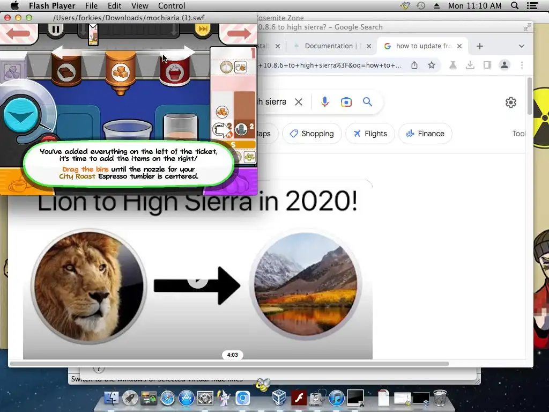This screenshot has width=549, height=412.
Task: Open App Store from the Dock
Action: (186, 399)
